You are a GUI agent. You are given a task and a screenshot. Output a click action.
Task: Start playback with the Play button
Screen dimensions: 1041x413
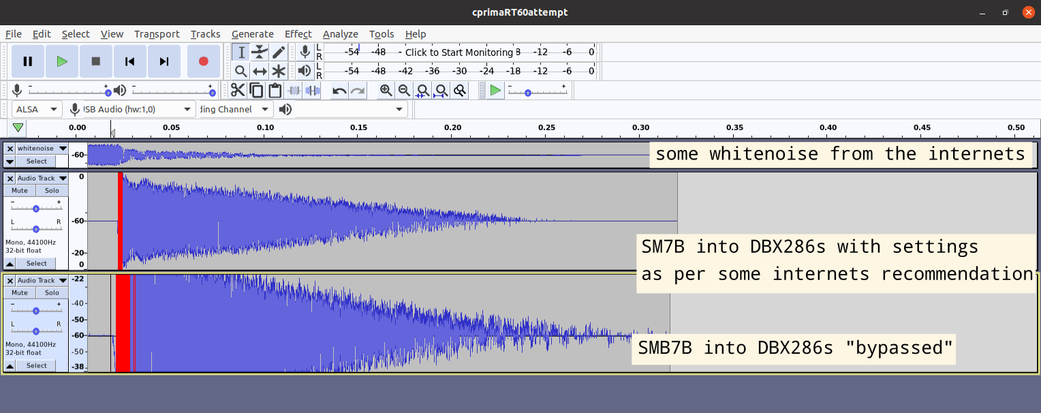(62, 61)
